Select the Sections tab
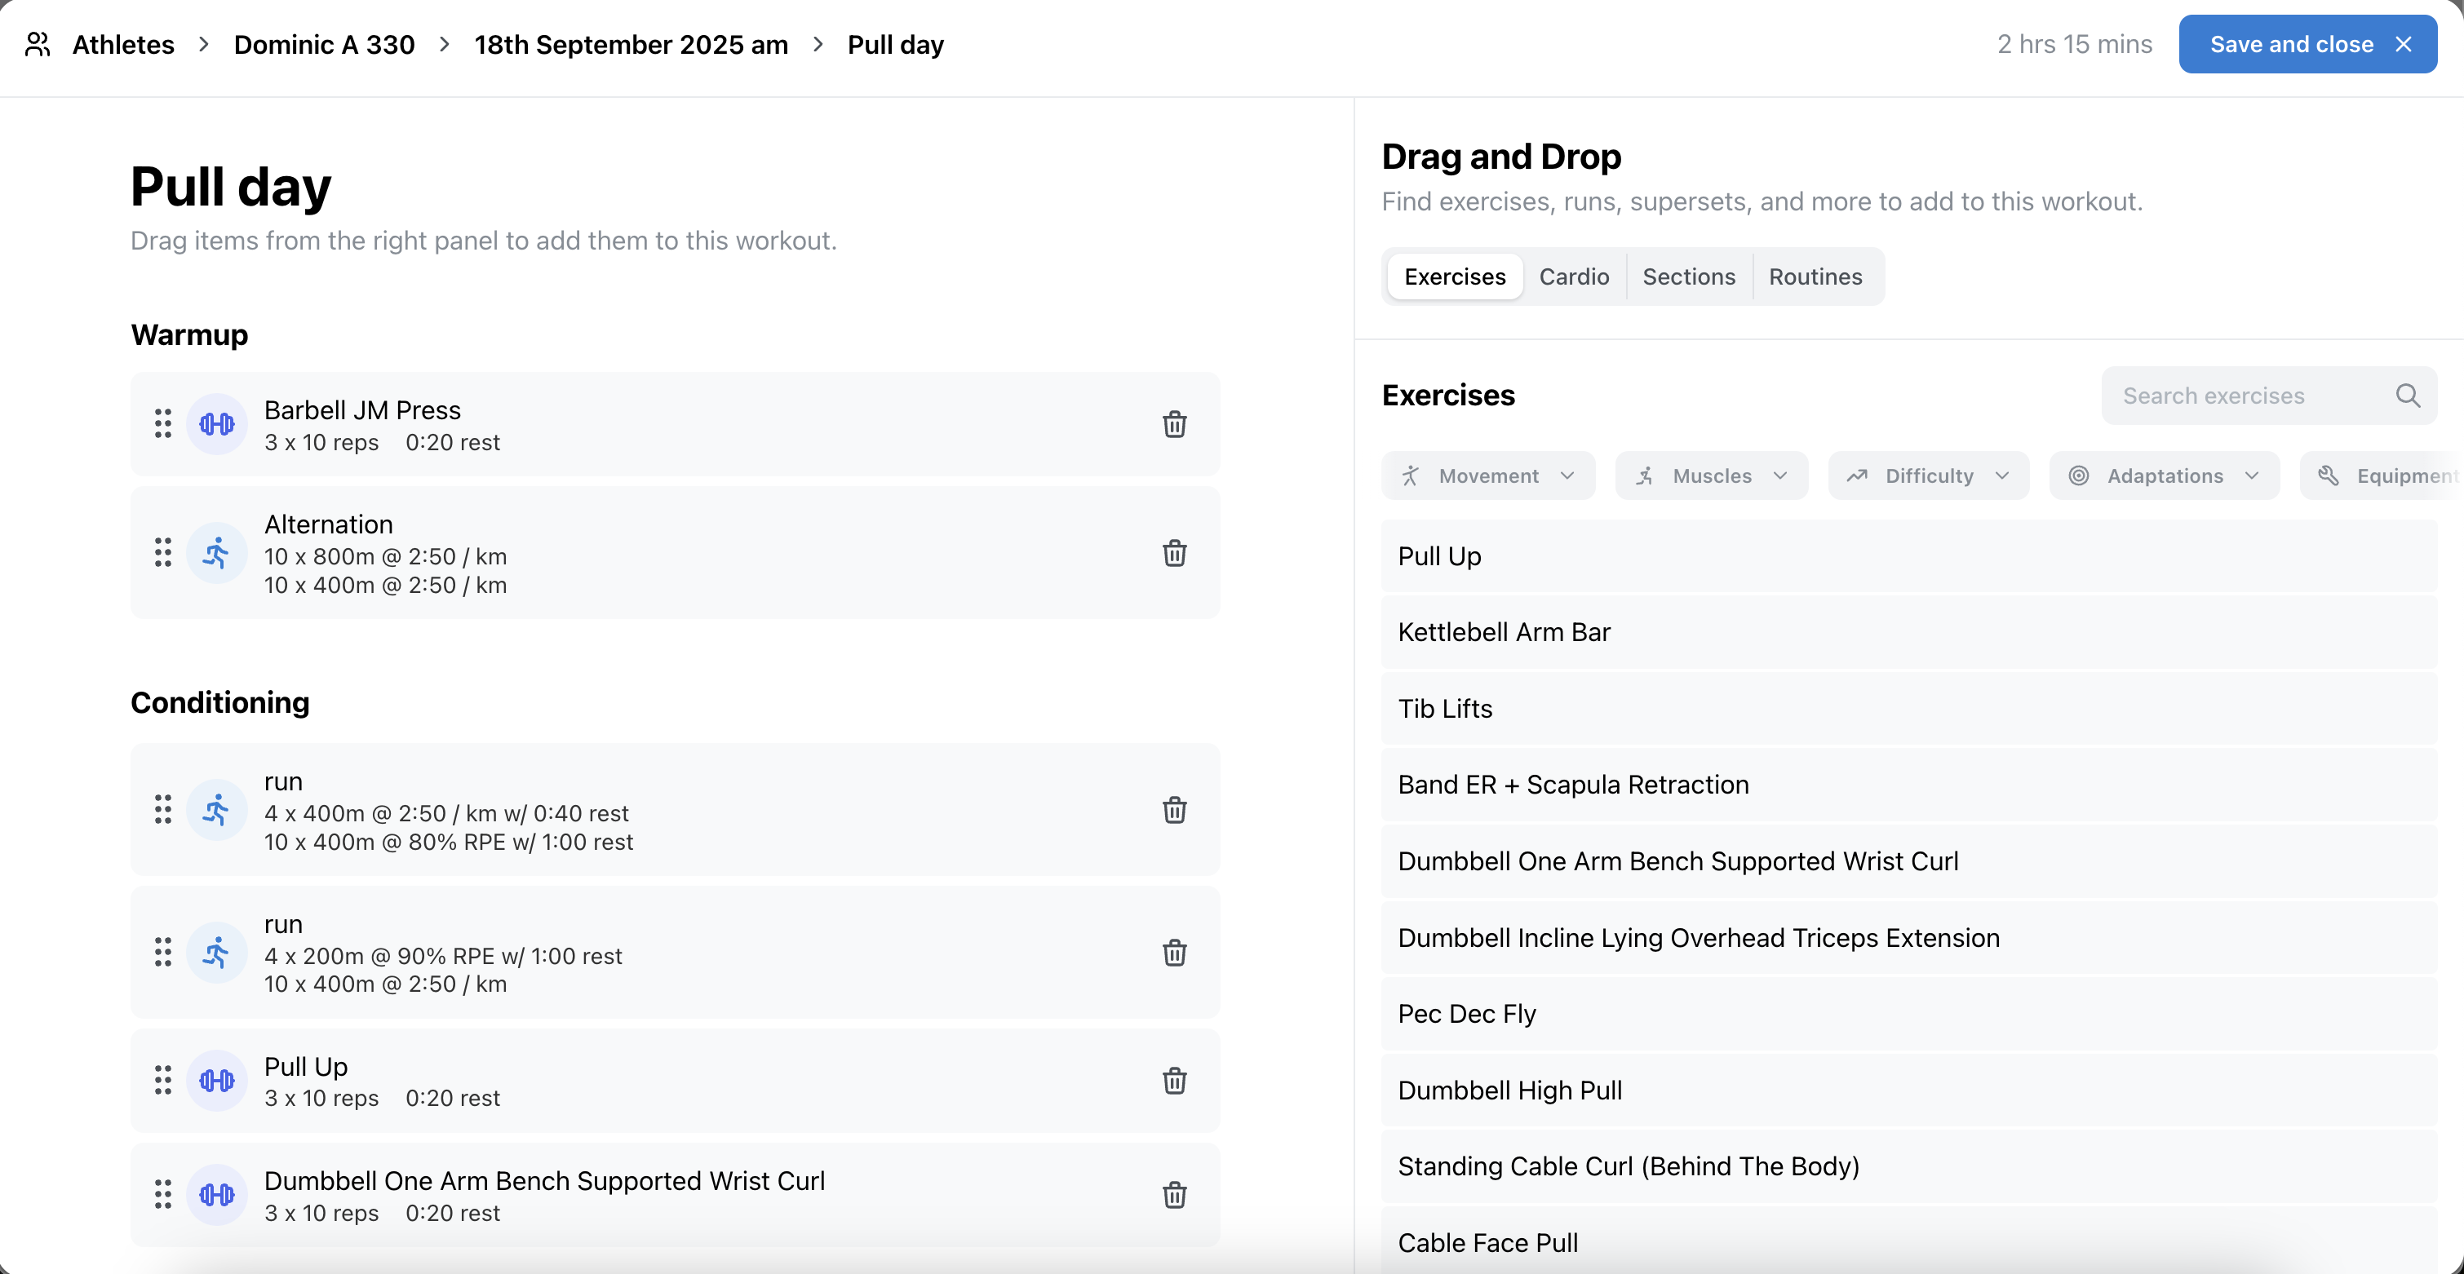 (x=1688, y=276)
